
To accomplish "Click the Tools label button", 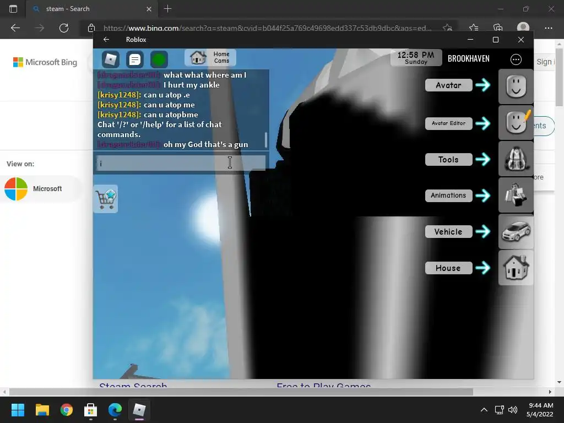I will coord(448,160).
